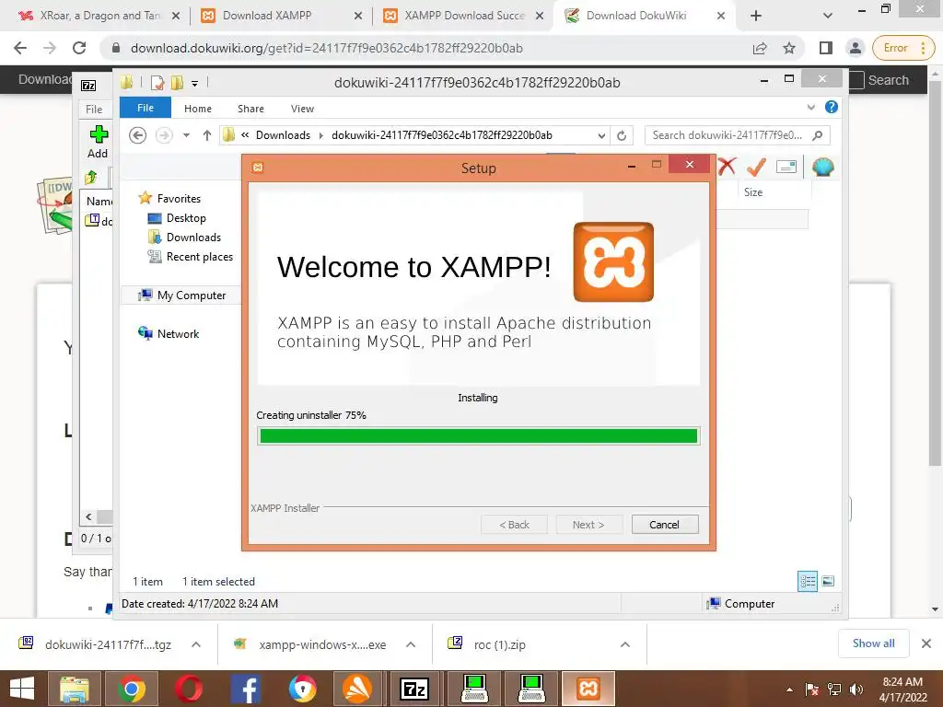Expand the address bar history dropdown

600,136
